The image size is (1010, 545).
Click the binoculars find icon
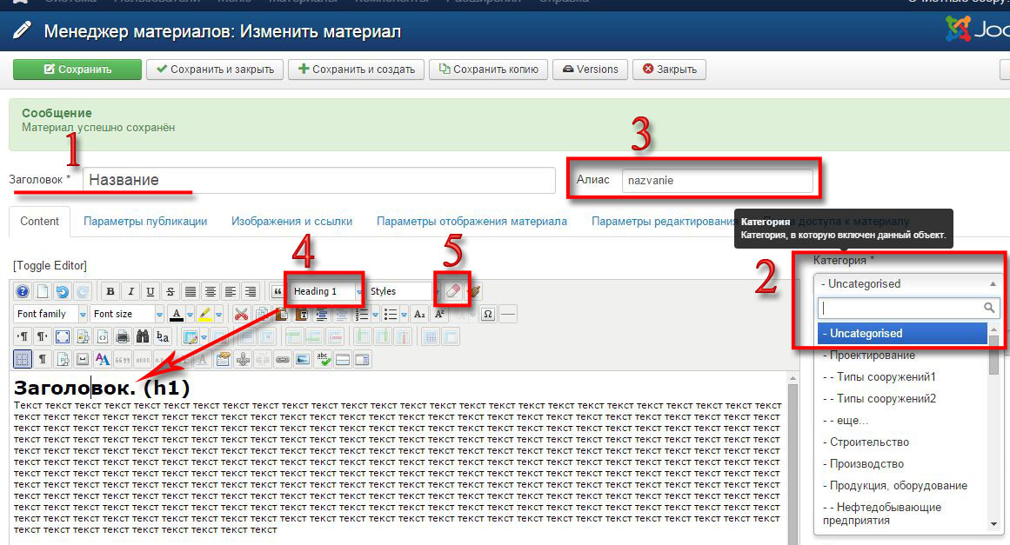coord(143,336)
